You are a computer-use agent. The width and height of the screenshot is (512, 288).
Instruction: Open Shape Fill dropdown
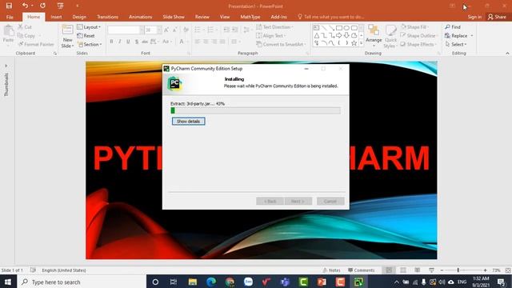coord(414,27)
